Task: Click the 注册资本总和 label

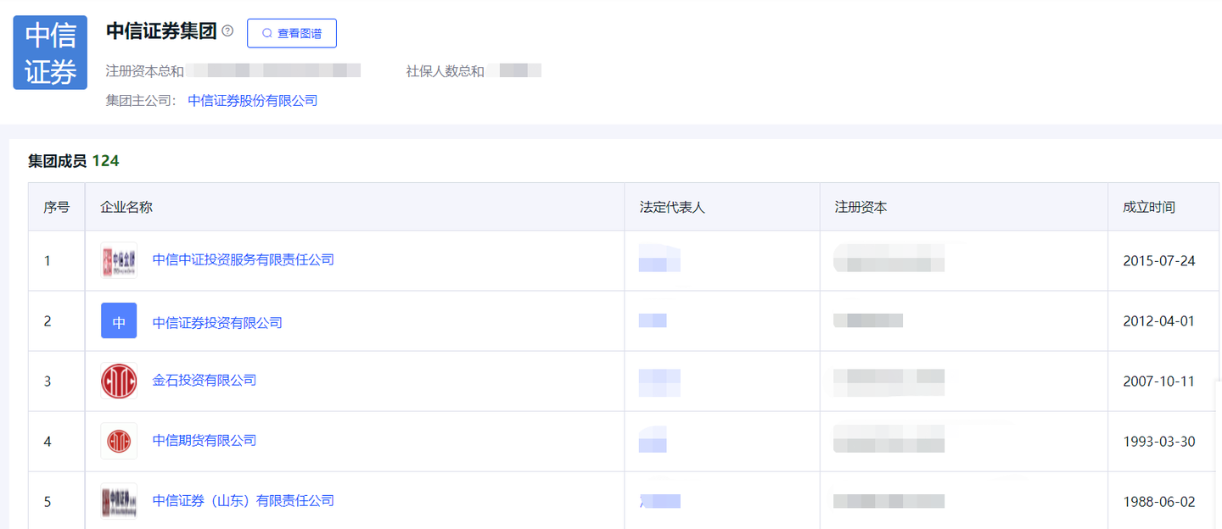Action: click(144, 71)
